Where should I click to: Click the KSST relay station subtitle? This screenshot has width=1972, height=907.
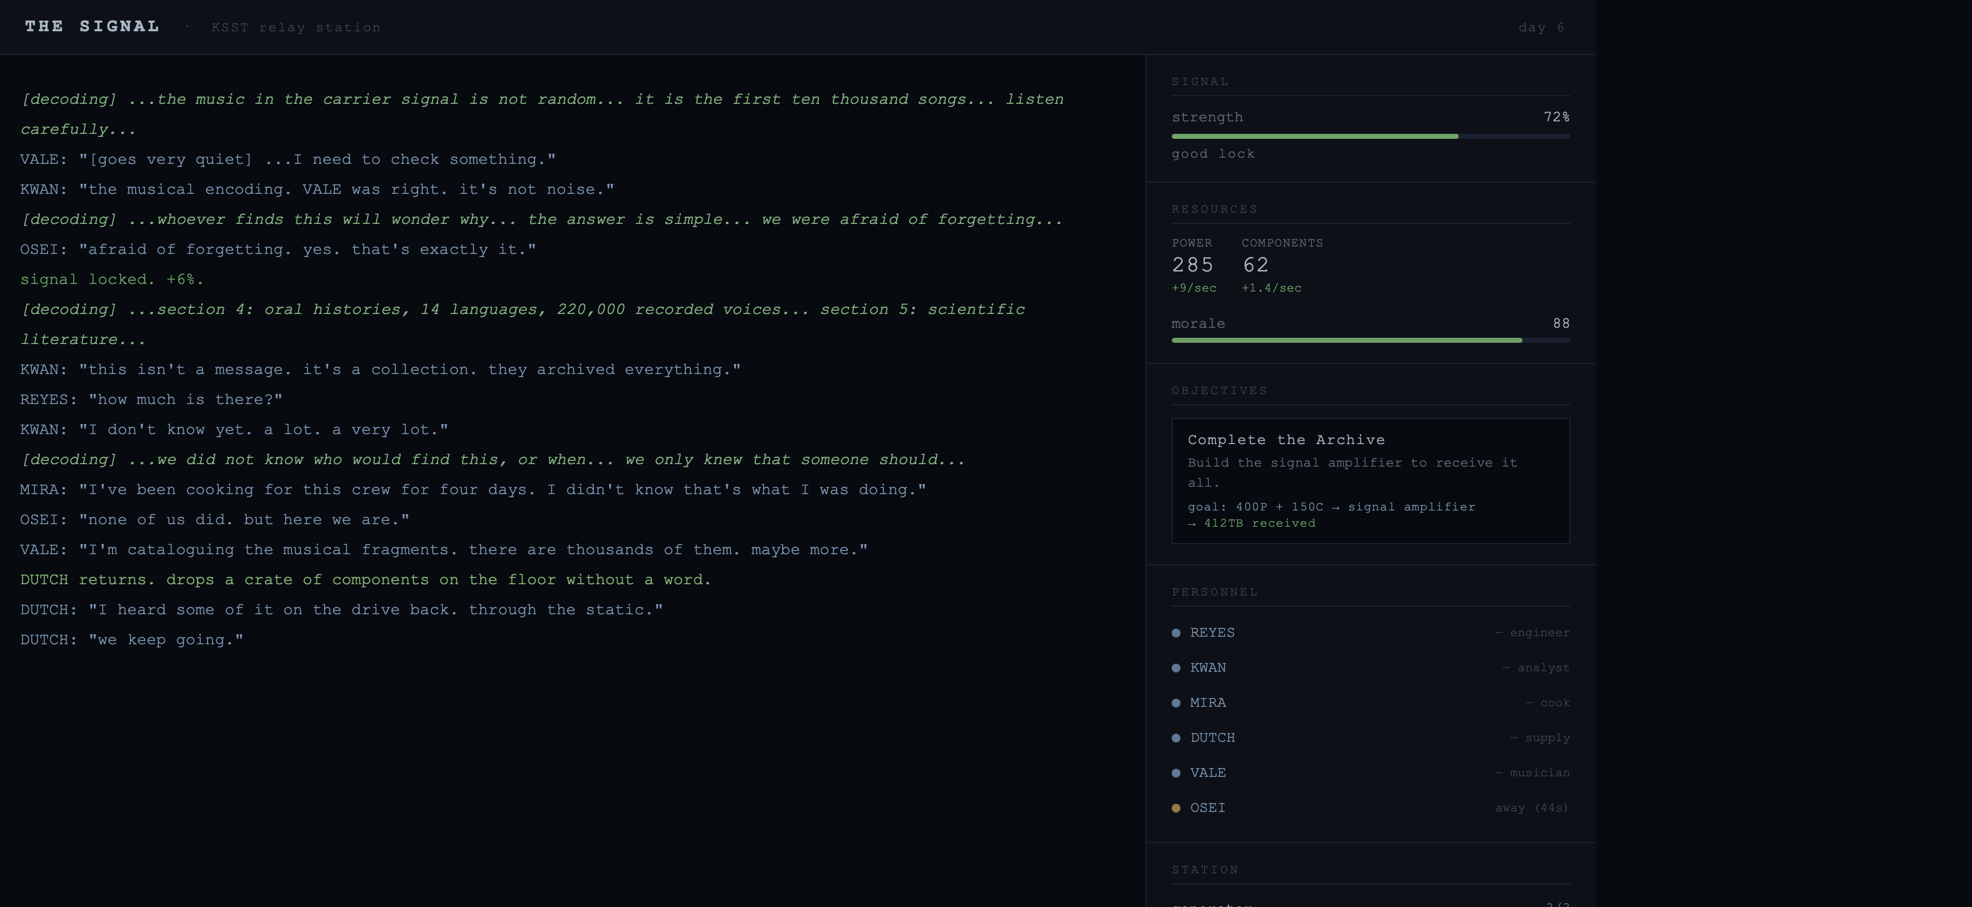tap(296, 28)
